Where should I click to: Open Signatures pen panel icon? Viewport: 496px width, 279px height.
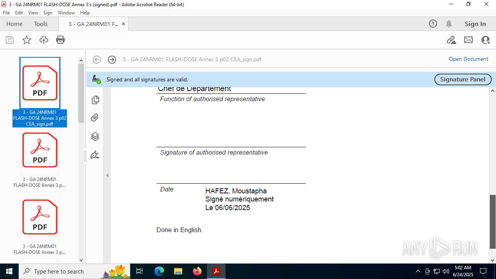tap(95, 155)
